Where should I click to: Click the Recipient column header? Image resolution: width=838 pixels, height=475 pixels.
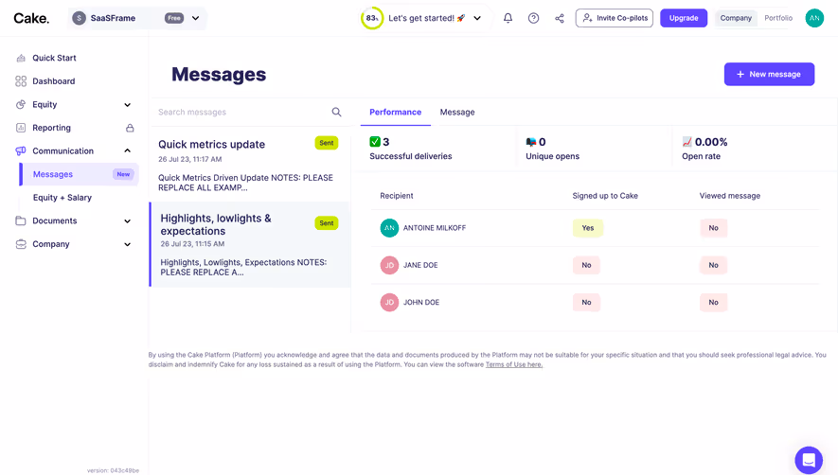point(397,196)
